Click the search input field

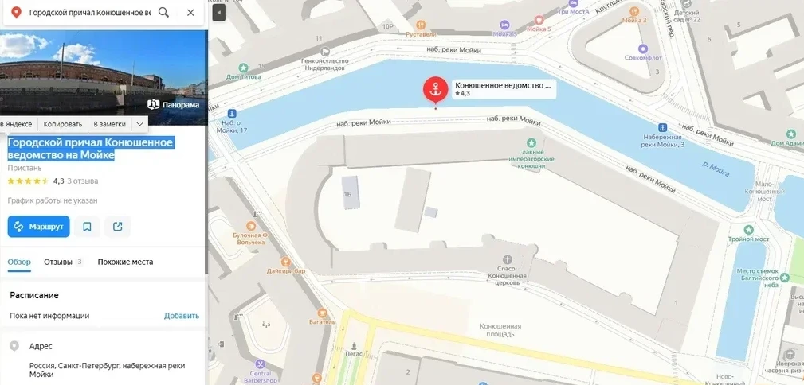click(x=90, y=12)
